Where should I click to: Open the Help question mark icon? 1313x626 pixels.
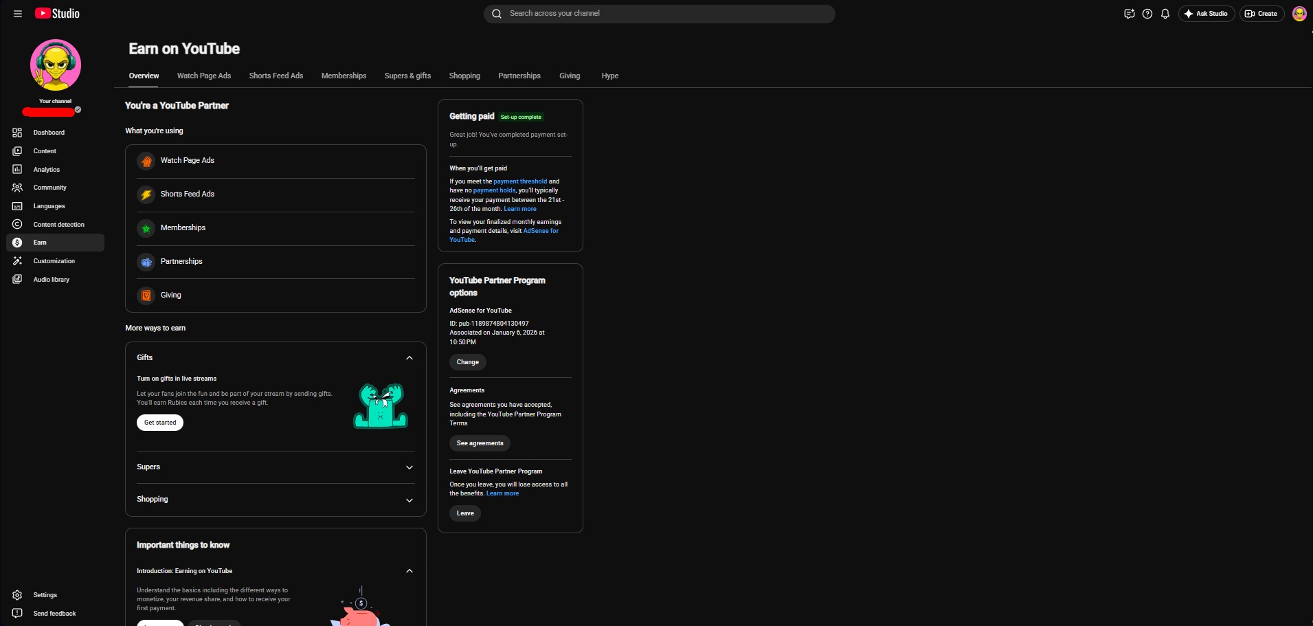[x=1147, y=14]
